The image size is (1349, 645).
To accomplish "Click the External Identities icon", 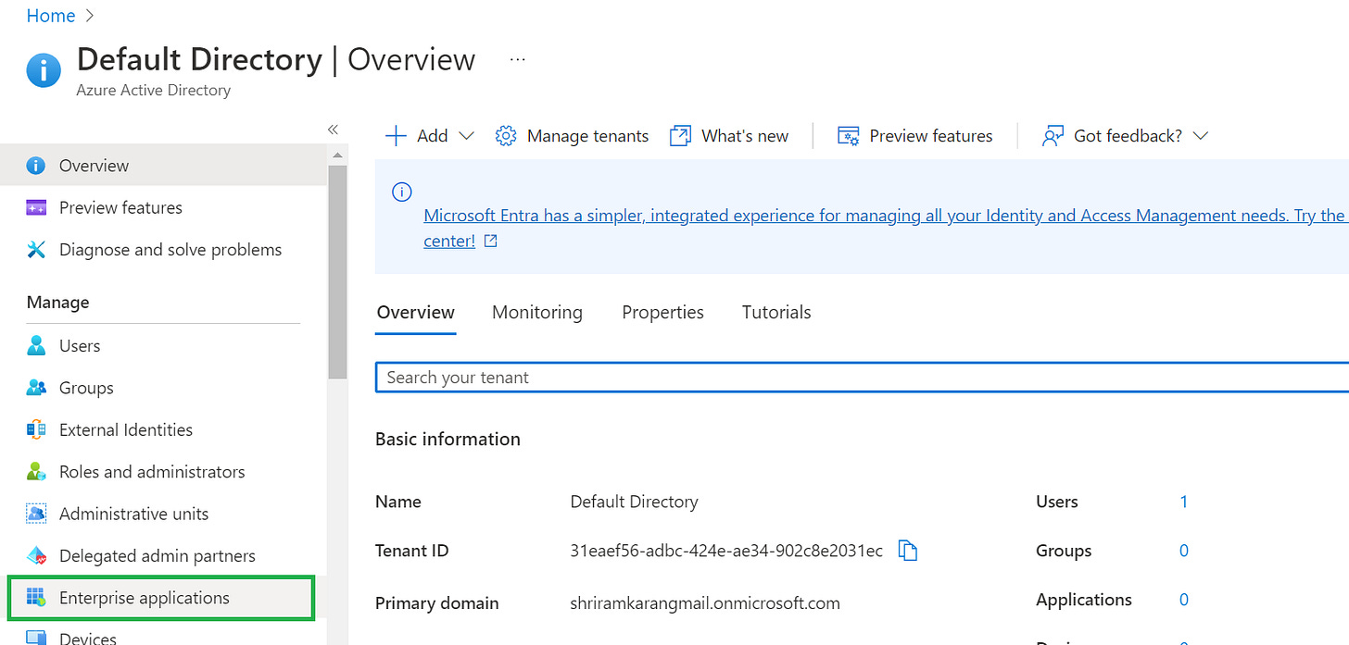I will (x=36, y=429).
